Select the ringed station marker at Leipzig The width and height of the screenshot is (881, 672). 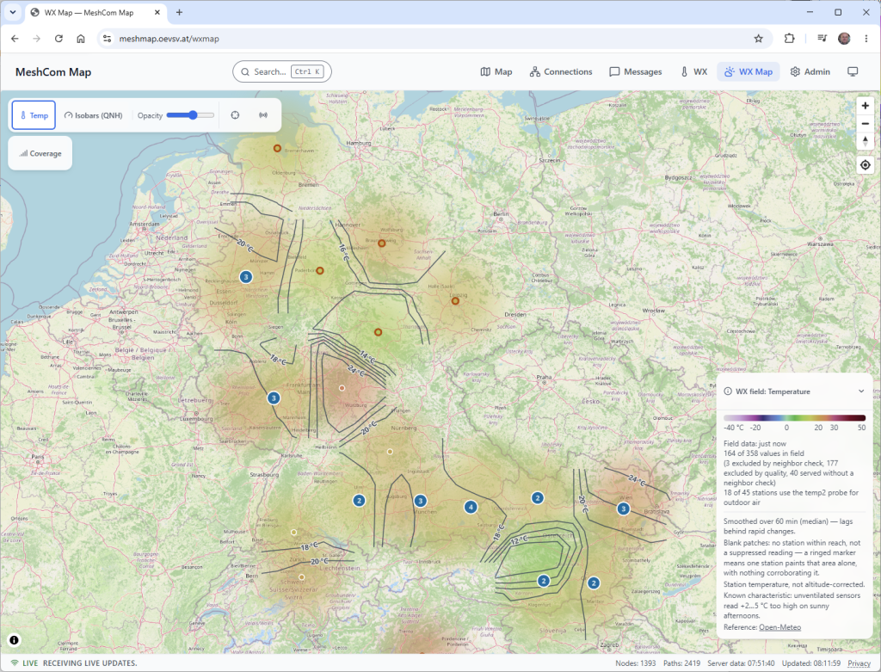[456, 301]
